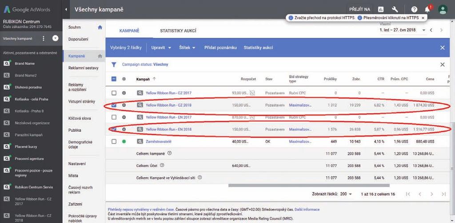Click search icon of Dluhová poradna sidebar campaign

click(7, 87)
